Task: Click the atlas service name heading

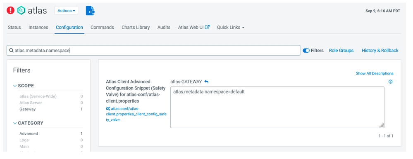Action: 37,10
